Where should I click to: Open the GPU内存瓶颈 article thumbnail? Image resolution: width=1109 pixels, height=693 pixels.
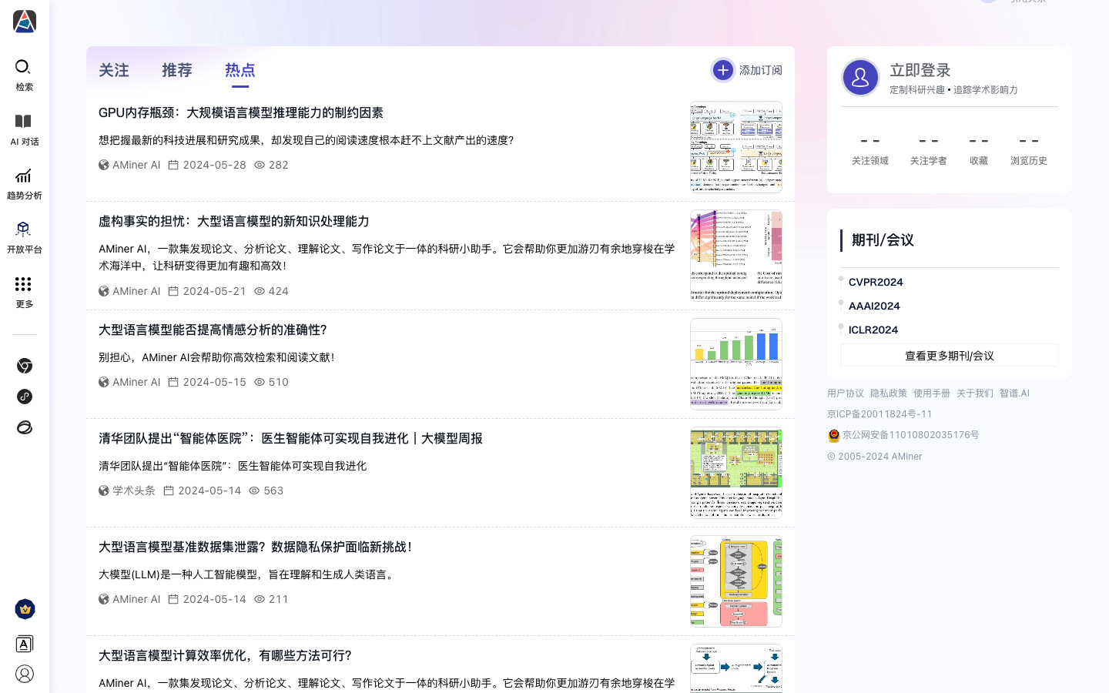click(x=735, y=146)
